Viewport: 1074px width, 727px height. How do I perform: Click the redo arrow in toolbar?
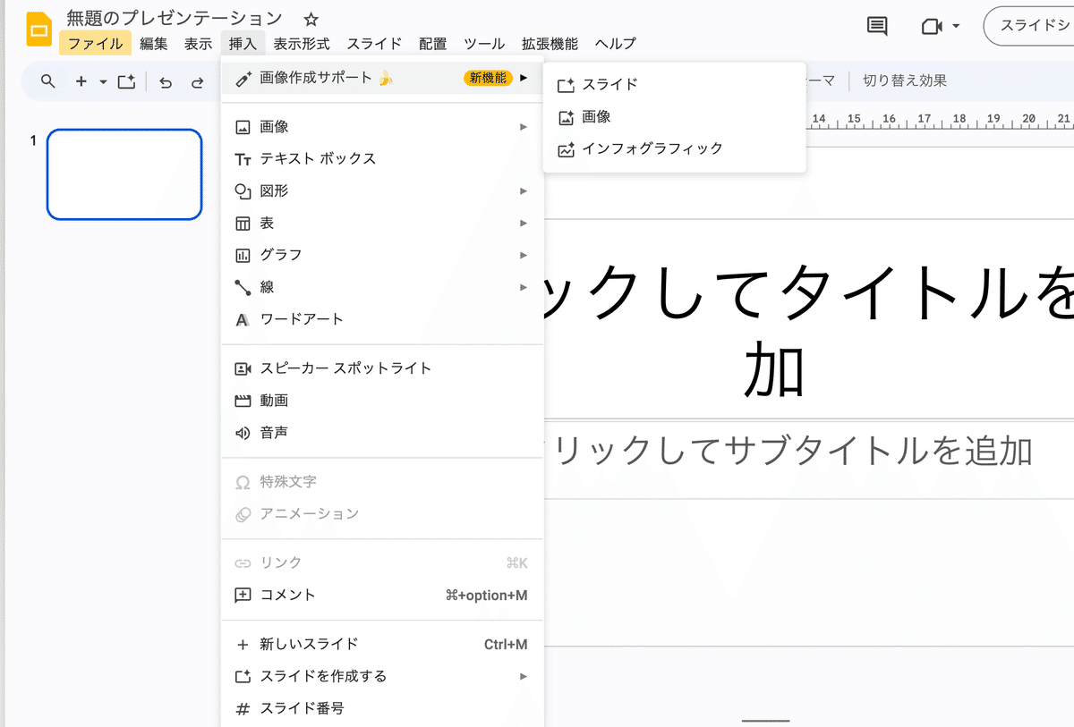pyautogui.click(x=197, y=81)
